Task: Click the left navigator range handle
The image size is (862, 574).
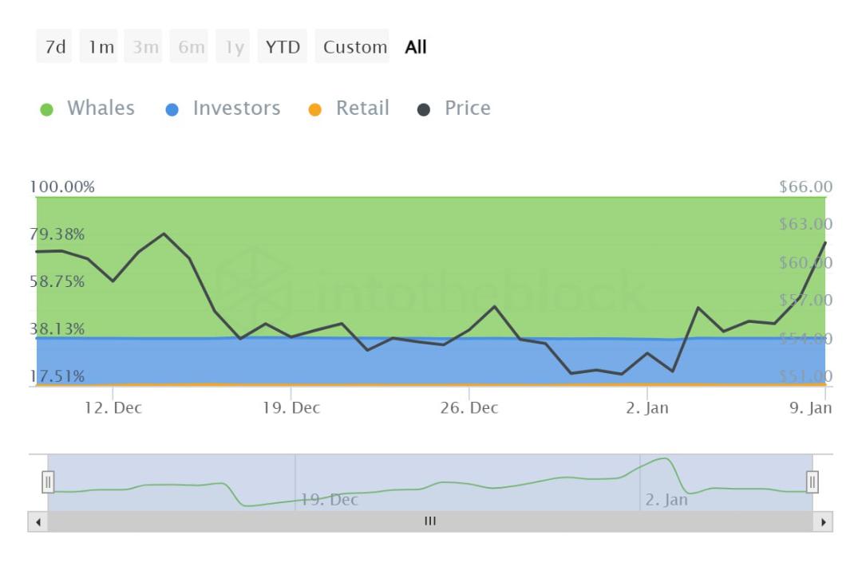Action: tap(48, 482)
